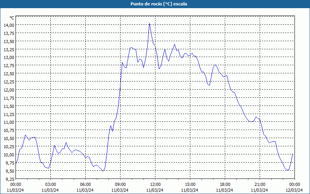Viewport: 310px width, 194px height.
Task: Click the 14,00 axis value
Action: tap(9, 25)
